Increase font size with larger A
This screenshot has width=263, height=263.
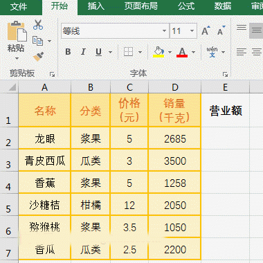pos(206,30)
